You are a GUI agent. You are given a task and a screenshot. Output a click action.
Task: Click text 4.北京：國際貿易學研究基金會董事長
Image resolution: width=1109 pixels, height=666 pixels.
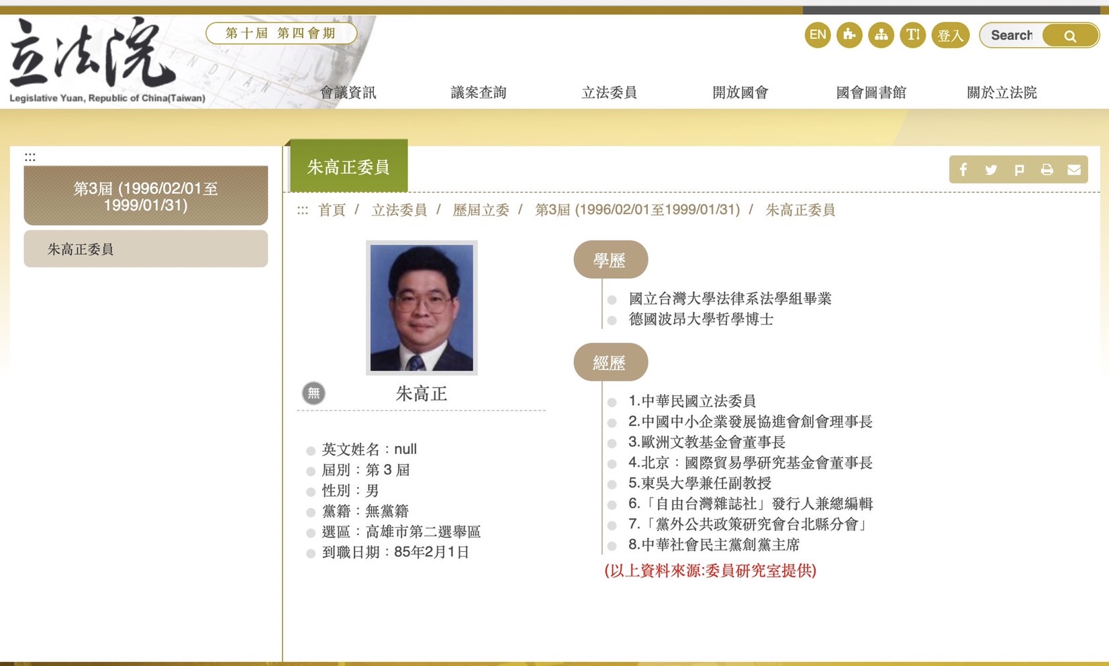click(x=751, y=463)
